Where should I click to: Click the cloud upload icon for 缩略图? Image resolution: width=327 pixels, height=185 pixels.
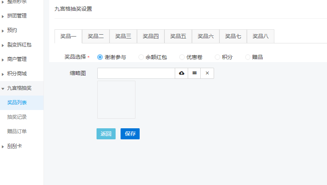pos(182,73)
